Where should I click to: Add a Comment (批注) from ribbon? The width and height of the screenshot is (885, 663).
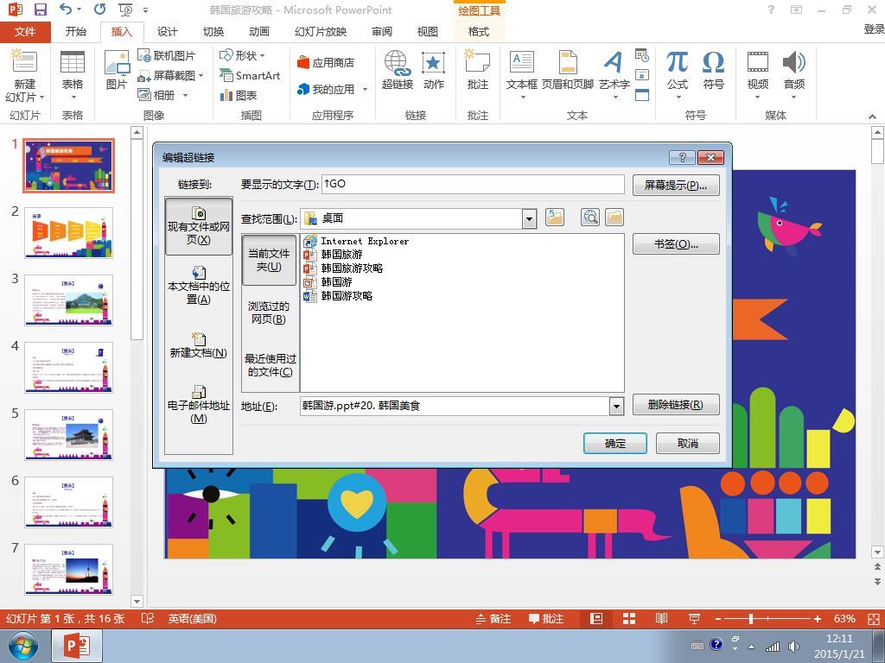click(x=477, y=71)
